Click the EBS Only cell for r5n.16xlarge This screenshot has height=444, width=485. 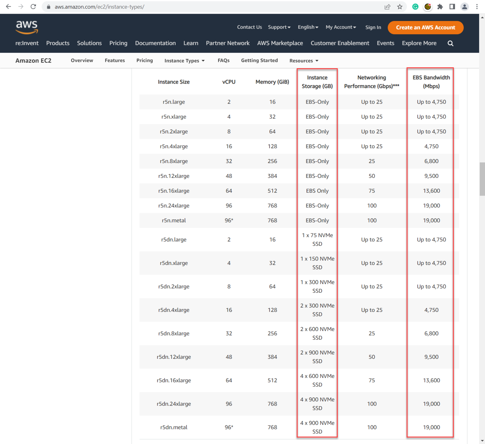coord(317,191)
